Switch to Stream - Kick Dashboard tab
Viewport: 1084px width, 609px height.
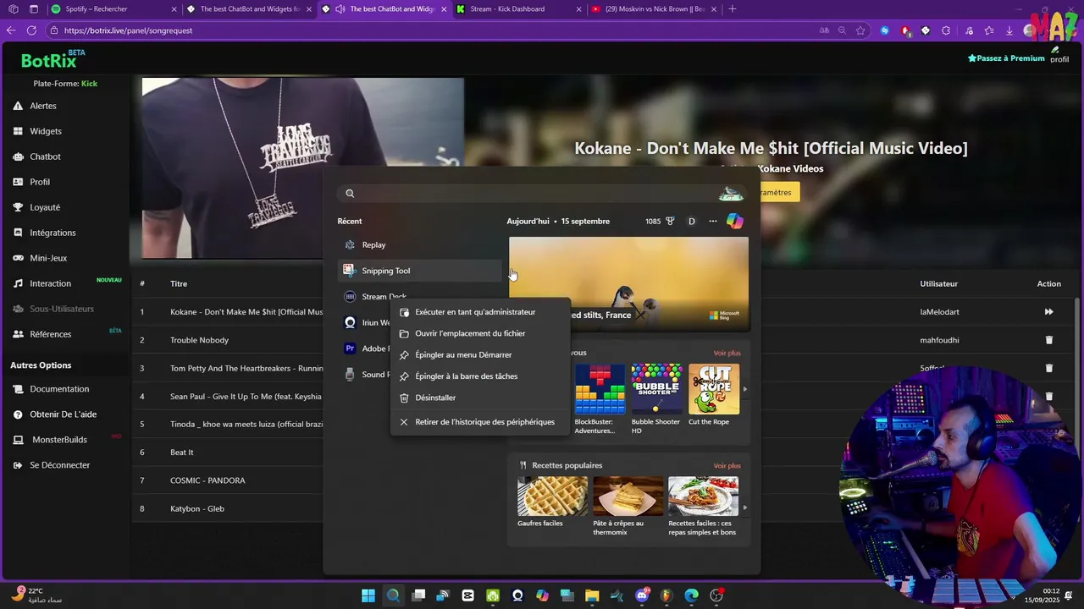pos(517,9)
